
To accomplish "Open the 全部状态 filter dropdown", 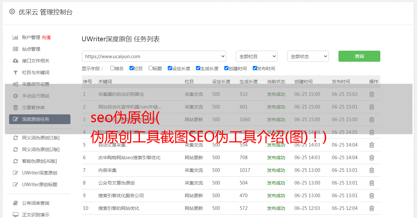I will tap(308, 56).
